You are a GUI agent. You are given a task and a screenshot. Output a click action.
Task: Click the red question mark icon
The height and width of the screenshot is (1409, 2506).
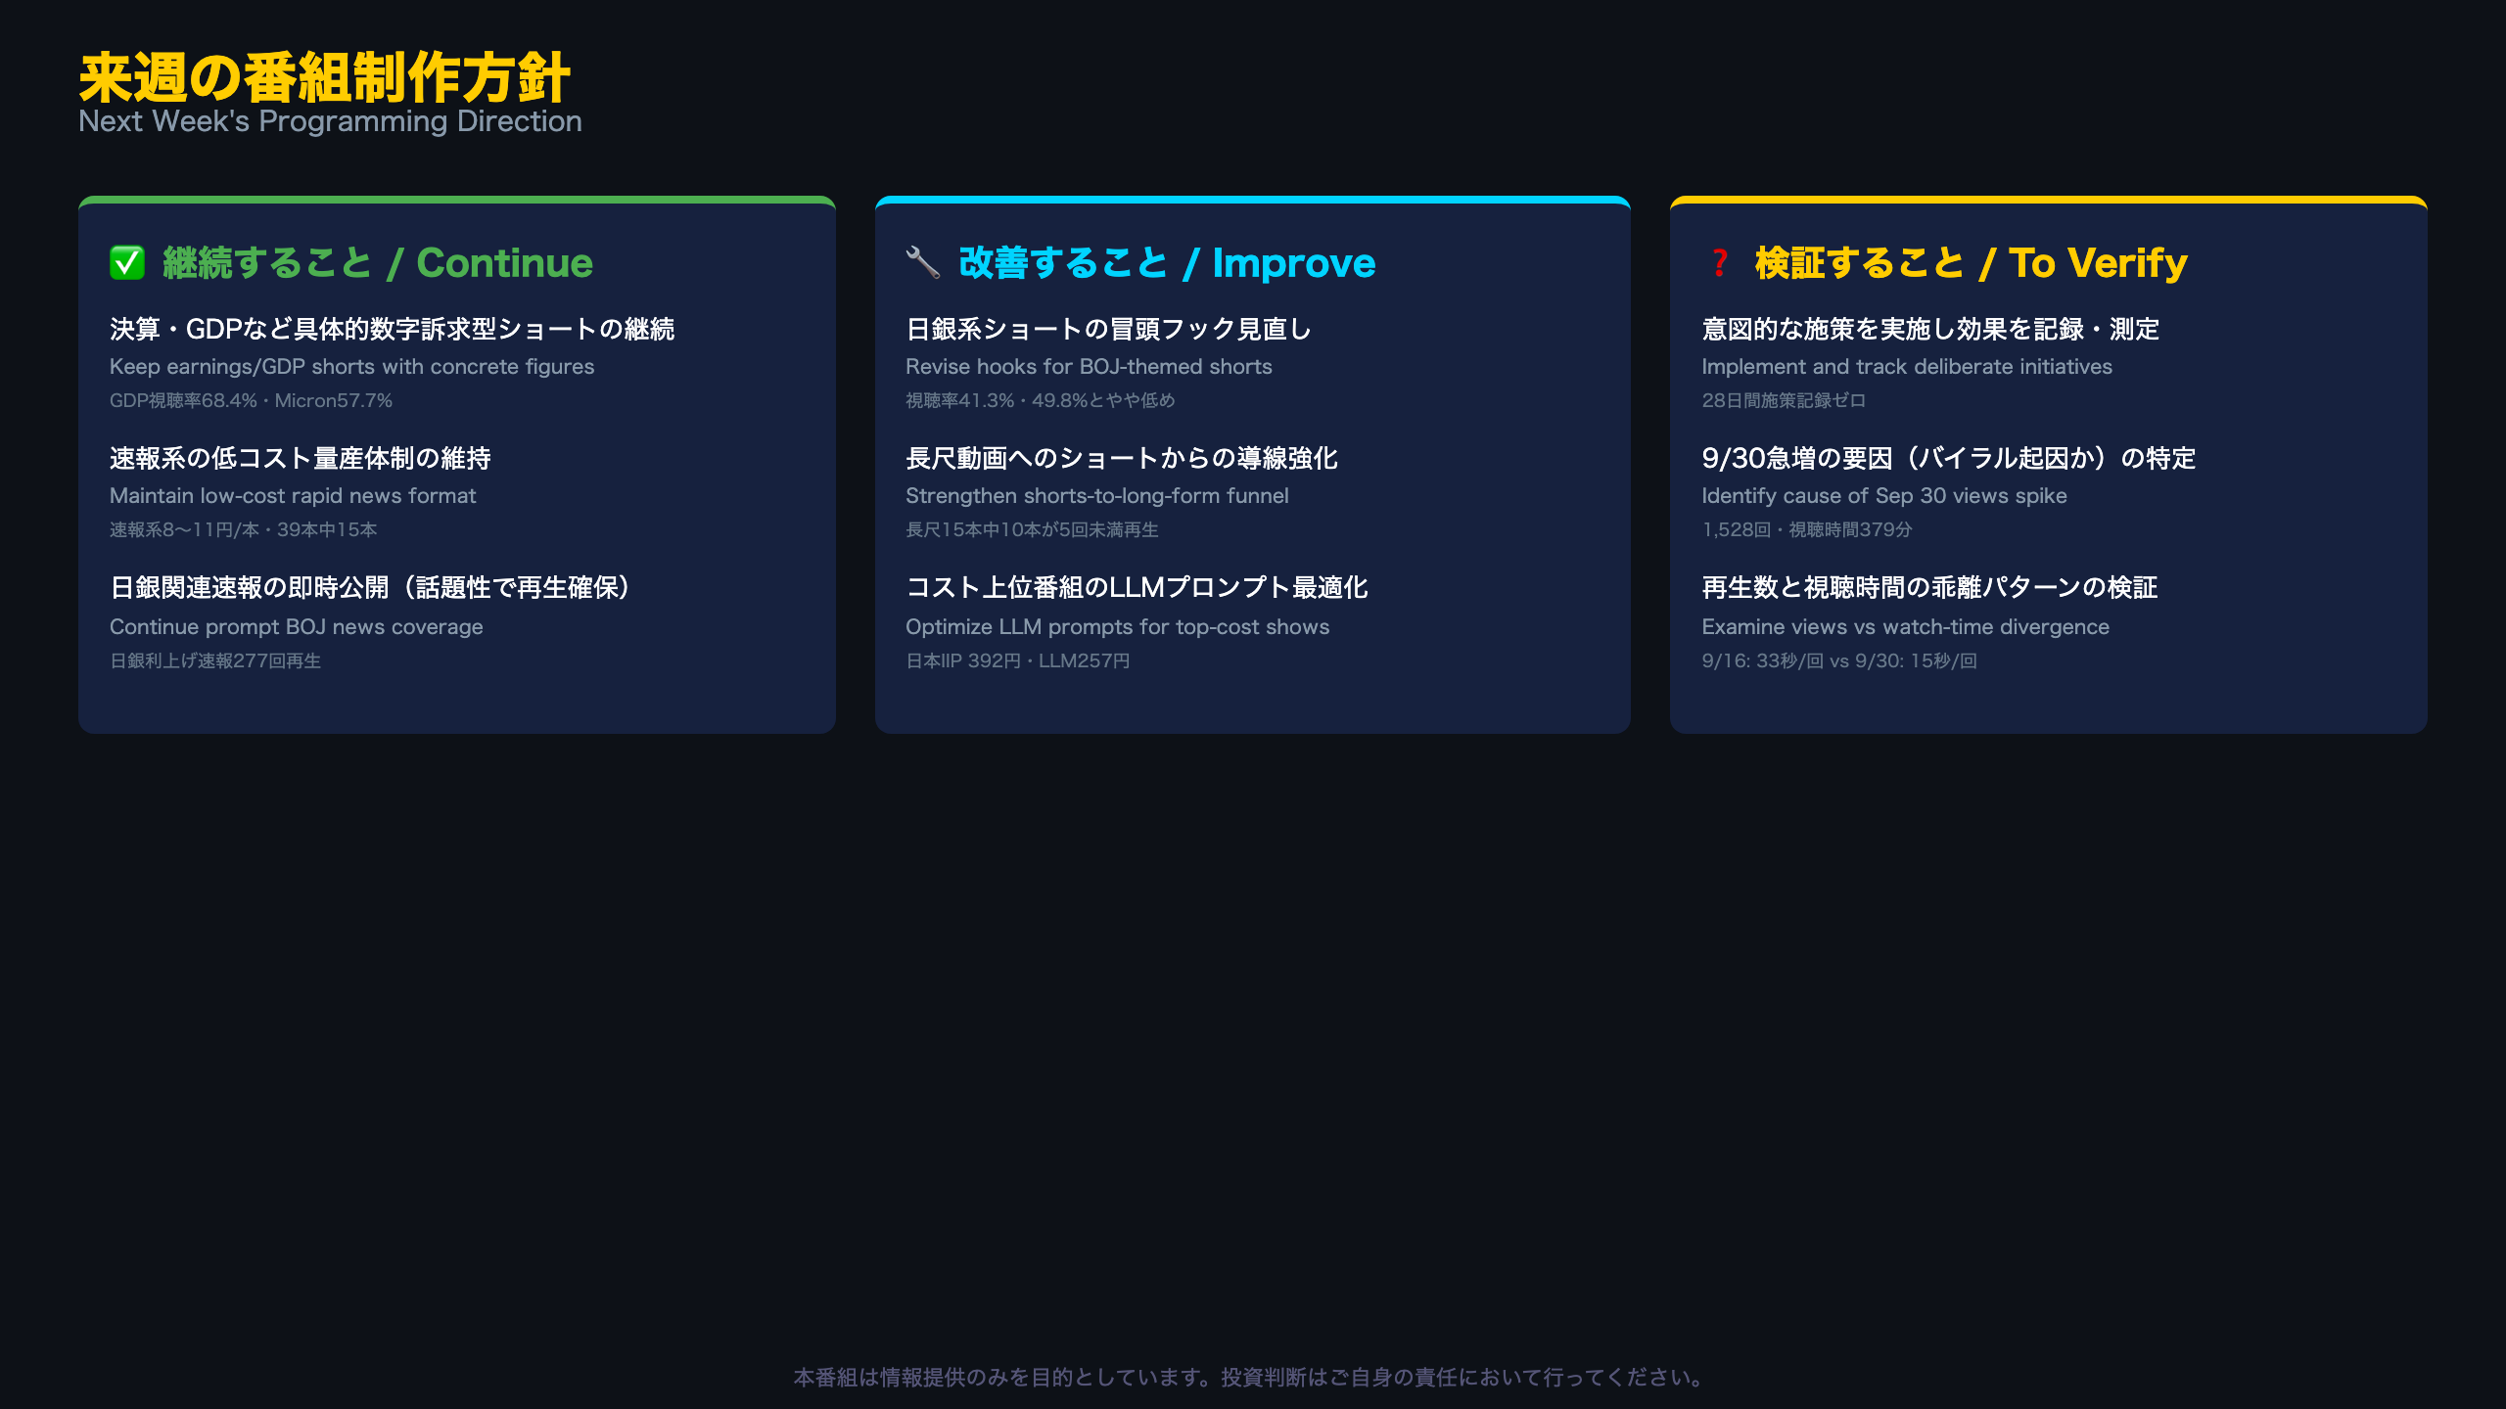1719,262
